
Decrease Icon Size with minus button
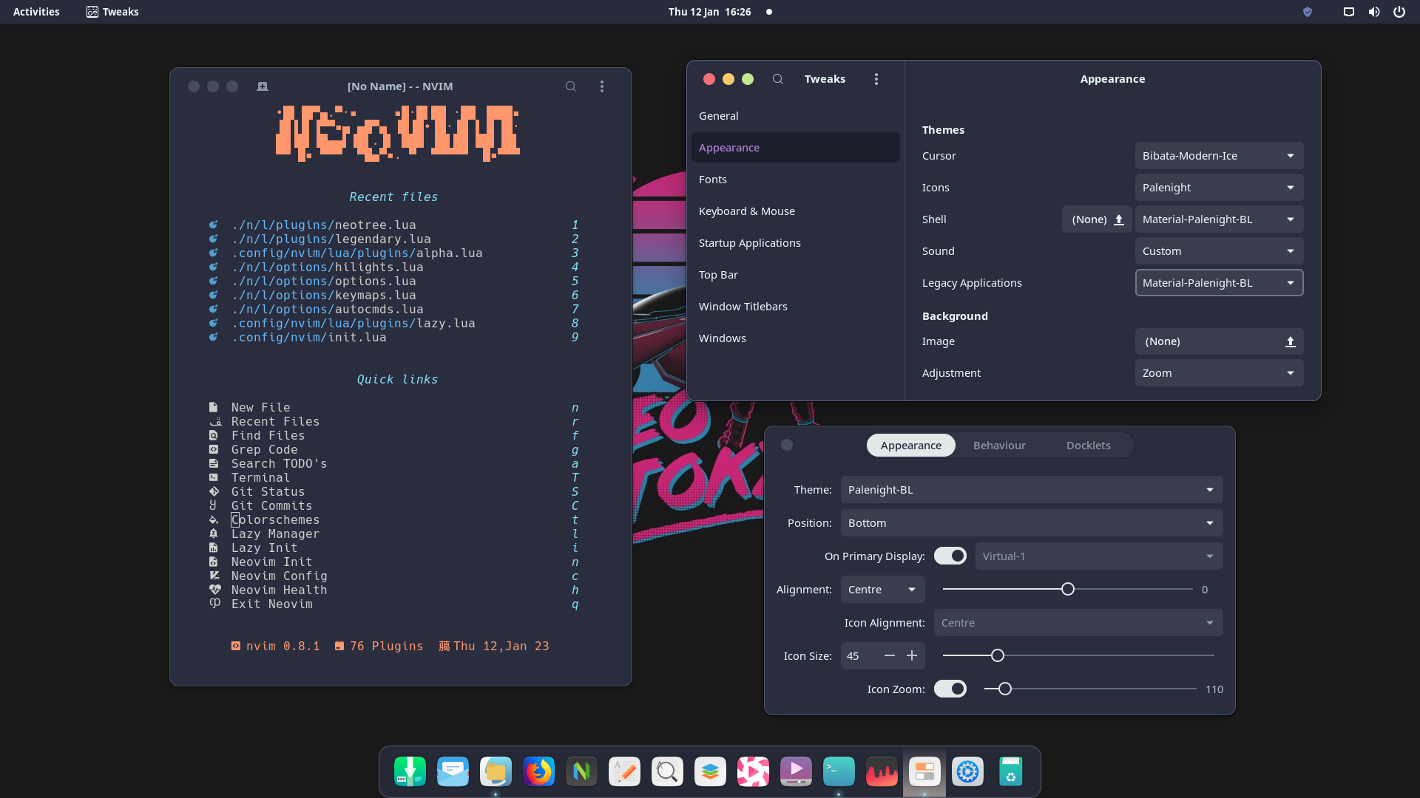(x=890, y=656)
